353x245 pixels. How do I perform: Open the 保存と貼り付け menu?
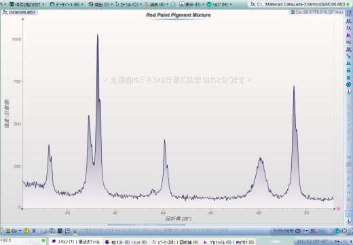point(25,4)
